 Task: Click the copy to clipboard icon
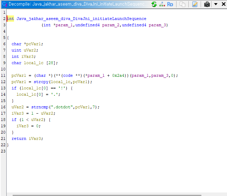183,4
